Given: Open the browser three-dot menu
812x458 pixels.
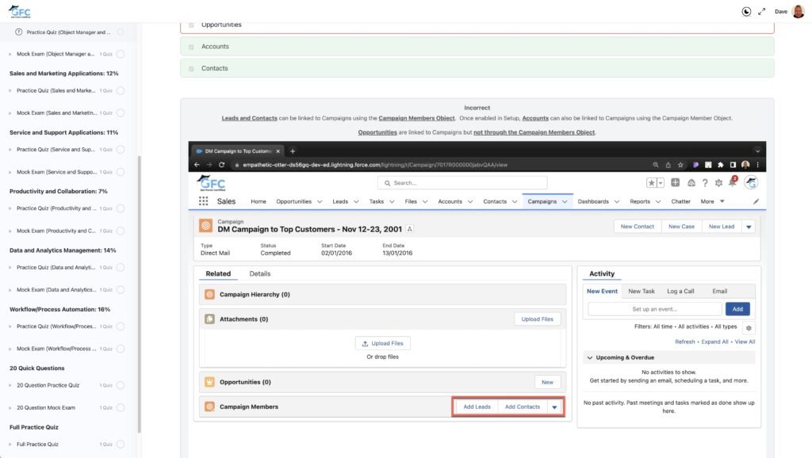Looking at the screenshot, I should tap(757, 165).
